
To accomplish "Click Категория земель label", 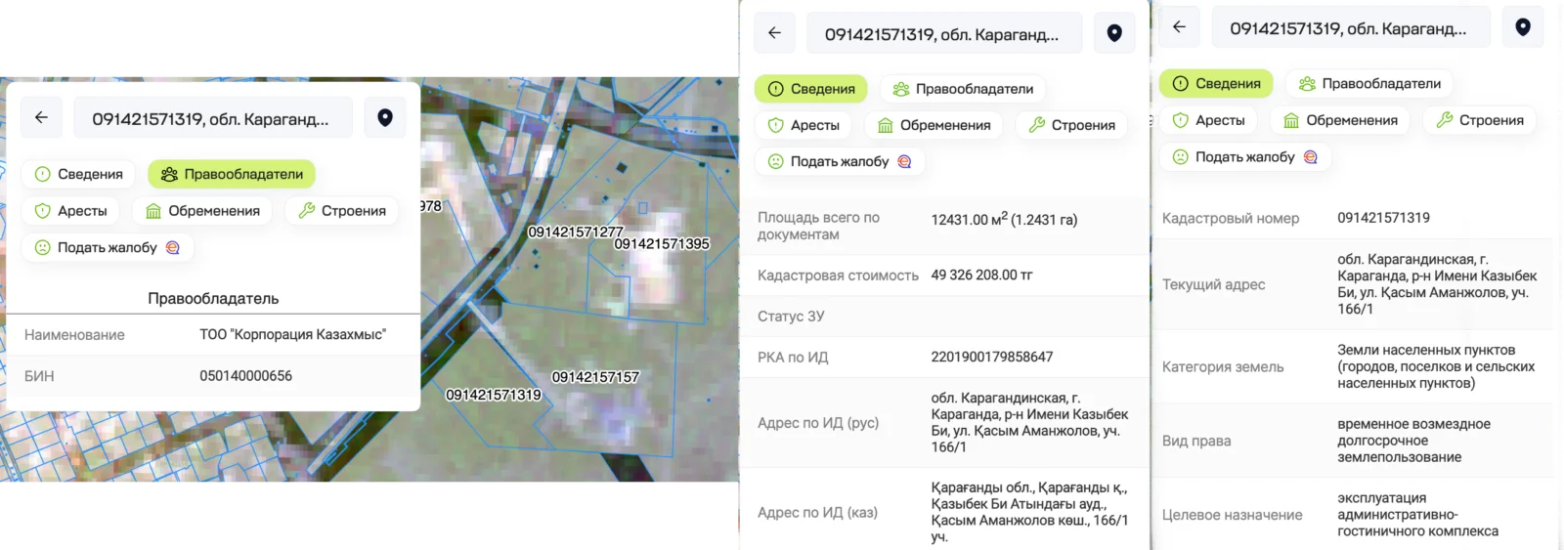I will coord(1223,367).
